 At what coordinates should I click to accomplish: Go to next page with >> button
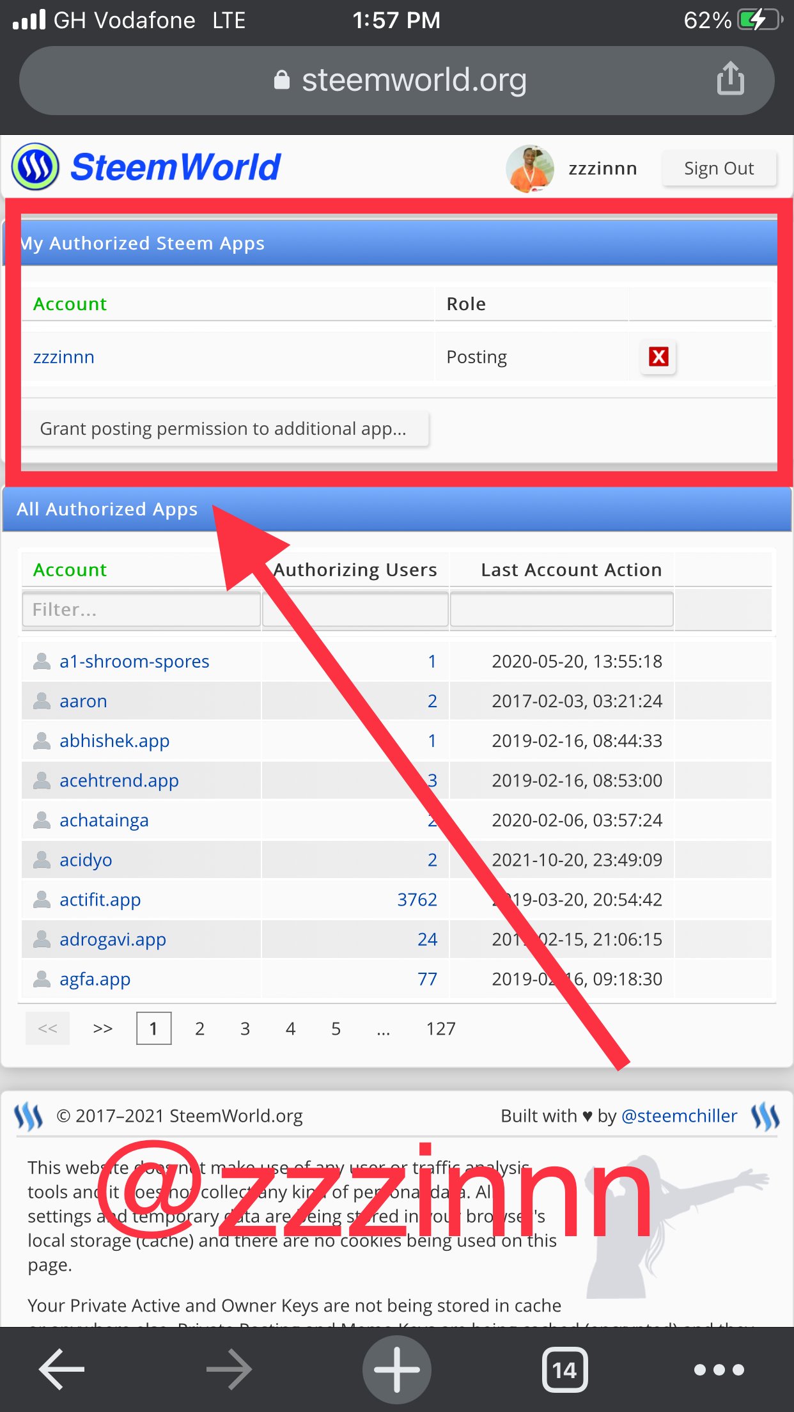[102, 1028]
